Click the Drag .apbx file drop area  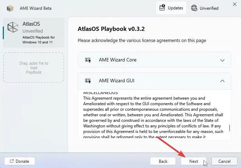[34, 68]
